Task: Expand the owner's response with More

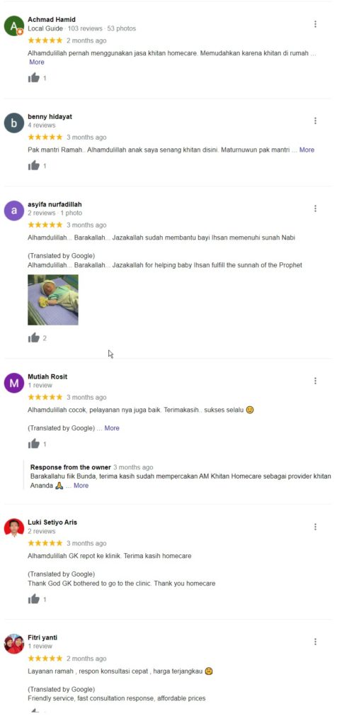Action: (x=81, y=485)
